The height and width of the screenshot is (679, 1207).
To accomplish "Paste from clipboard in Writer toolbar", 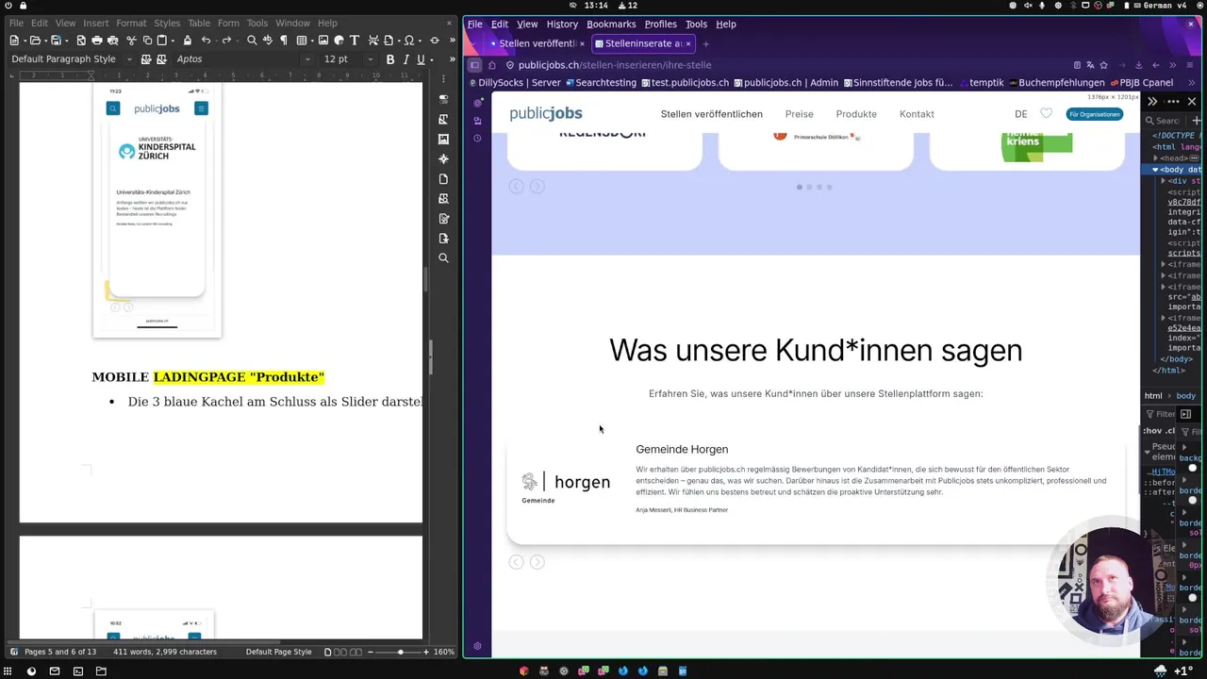I will coord(162,41).
